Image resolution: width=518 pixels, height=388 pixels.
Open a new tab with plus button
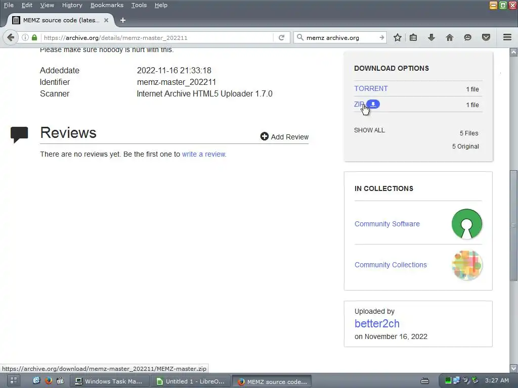click(123, 20)
